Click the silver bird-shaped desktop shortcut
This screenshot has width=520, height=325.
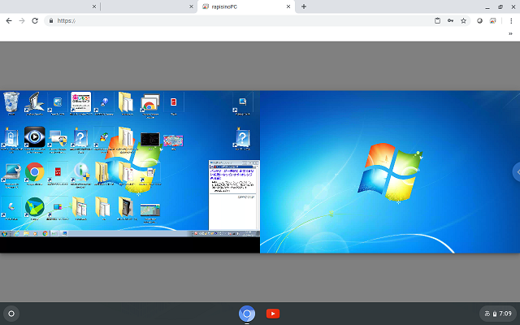tap(34, 103)
